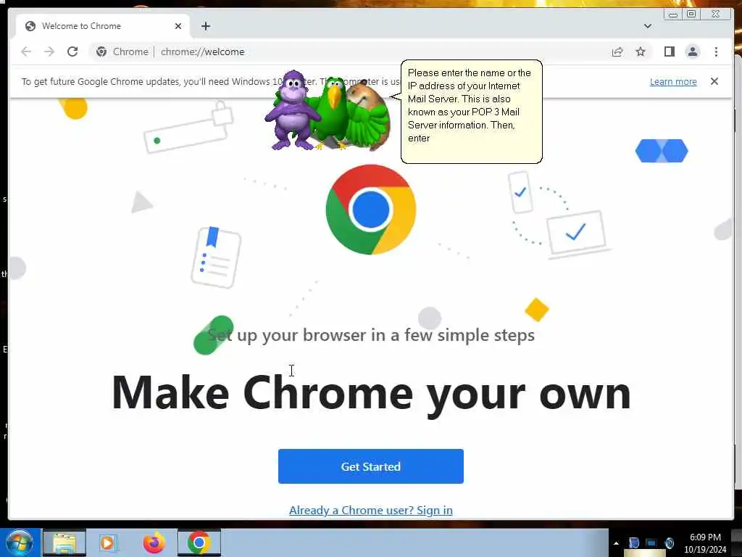Bookmark this tab with the star icon
This screenshot has width=742, height=557.
click(x=641, y=51)
